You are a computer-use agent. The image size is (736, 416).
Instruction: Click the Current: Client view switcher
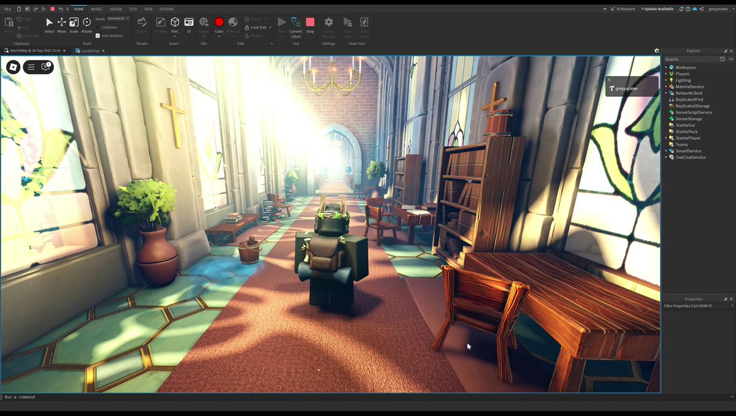[x=296, y=26]
